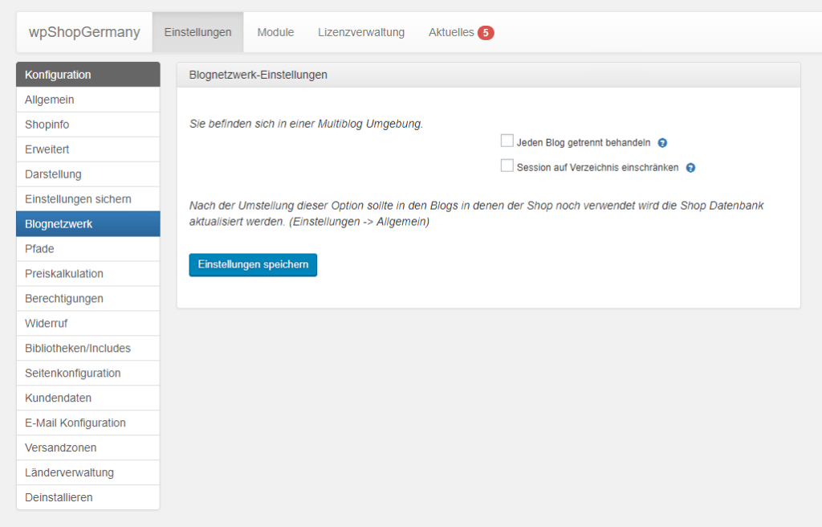Screen dimensions: 822x527
Task: Open the Lizenzverwaltung tab
Action: tap(361, 32)
